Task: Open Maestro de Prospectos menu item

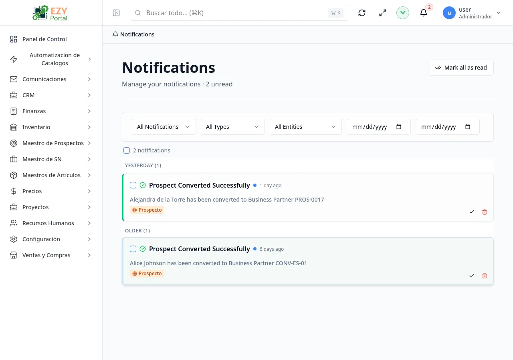Action: tap(51, 143)
